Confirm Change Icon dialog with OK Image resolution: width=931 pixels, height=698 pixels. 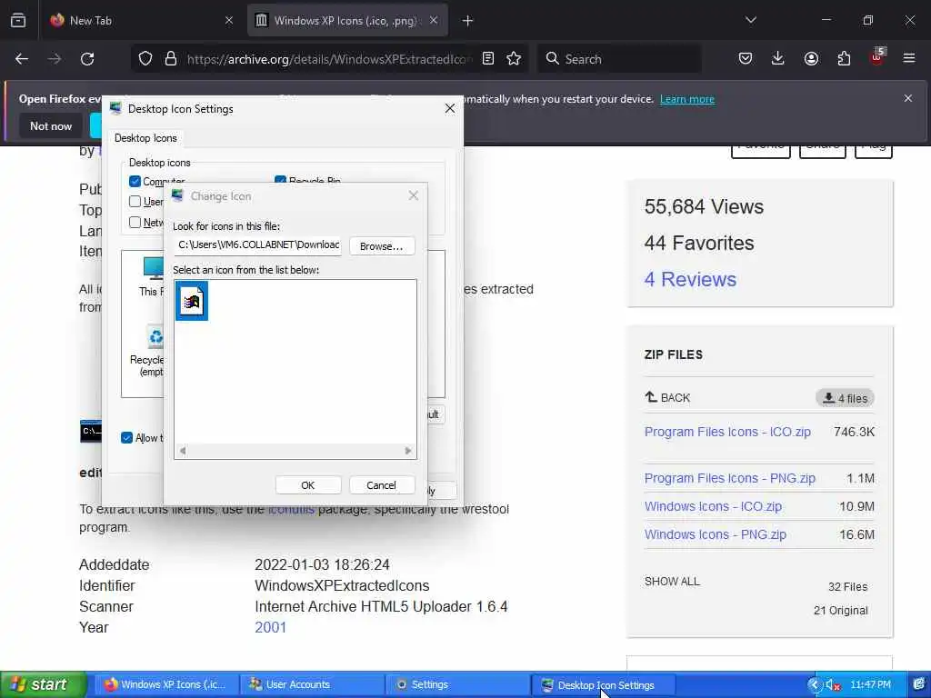(x=307, y=485)
